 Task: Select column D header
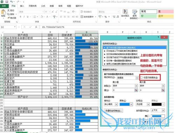coord(86,32)
